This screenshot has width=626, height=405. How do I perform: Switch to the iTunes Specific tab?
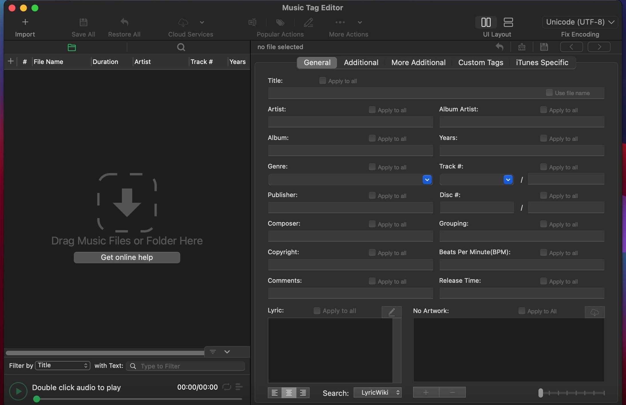(542, 63)
